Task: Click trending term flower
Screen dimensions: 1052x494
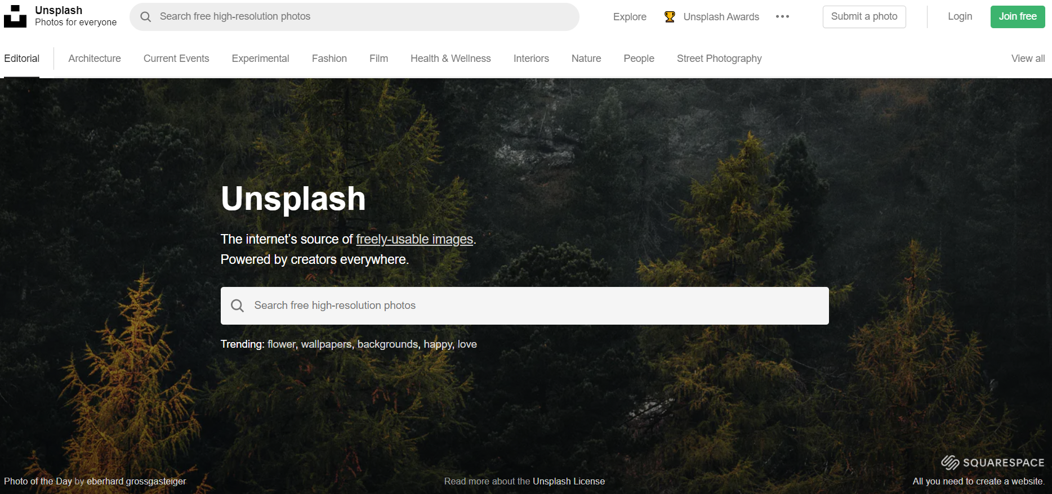Action: tap(282, 344)
